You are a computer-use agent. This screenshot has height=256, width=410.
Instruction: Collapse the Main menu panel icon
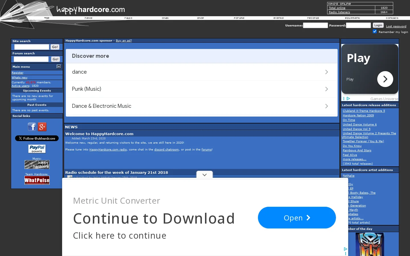[x=59, y=67]
